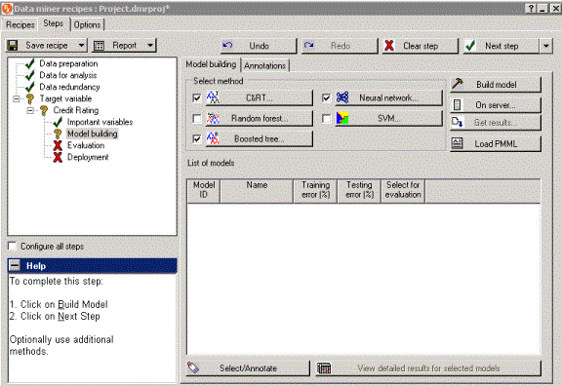Open the Options tab
The height and width of the screenshot is (386, 562).
[x=87, y=24]
